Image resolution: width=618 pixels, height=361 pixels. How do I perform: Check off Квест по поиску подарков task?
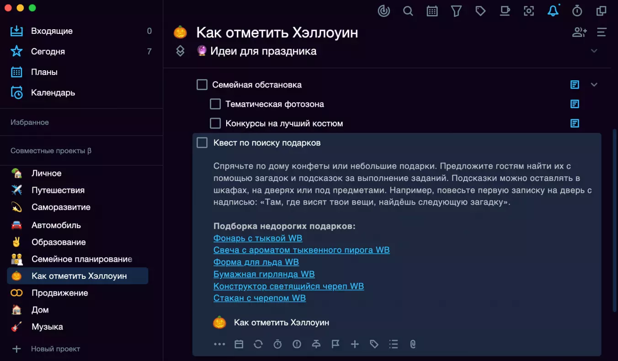pyautogui.click(x=202, y=143)
